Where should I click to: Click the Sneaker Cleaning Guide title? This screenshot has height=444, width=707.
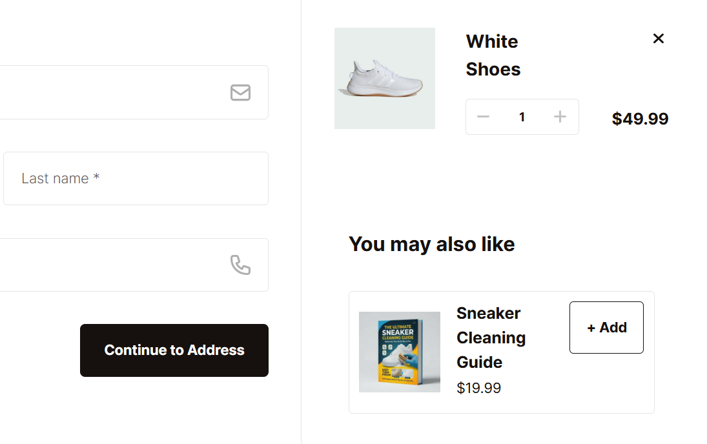pyautogui.click(x=491, y=338)
